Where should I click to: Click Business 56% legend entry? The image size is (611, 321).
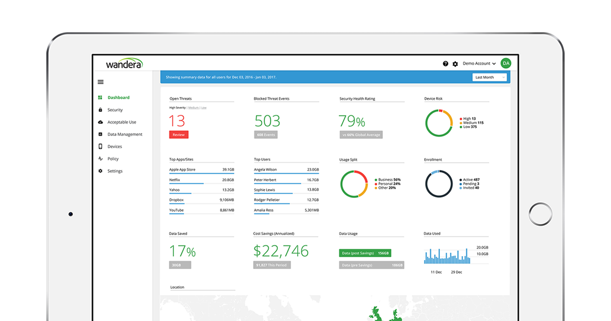pyautogui.click(x=388, y=180)
